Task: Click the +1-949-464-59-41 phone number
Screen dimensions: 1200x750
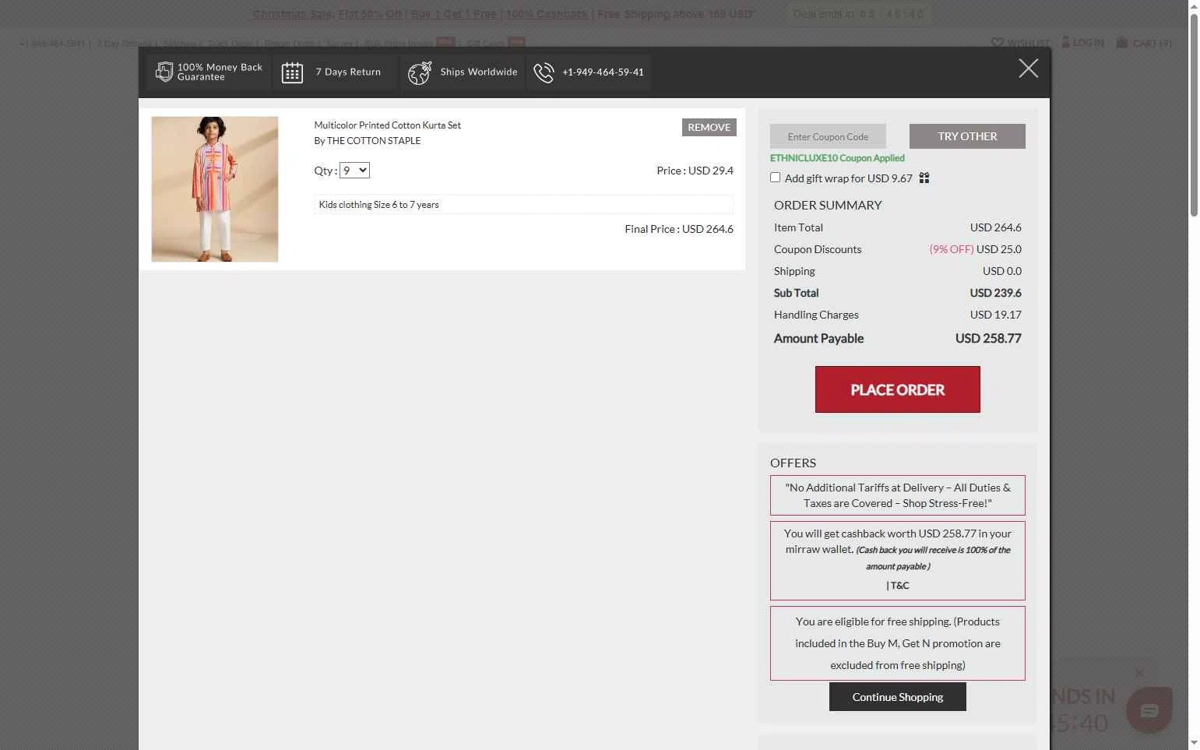Action: tap(603, 72)
